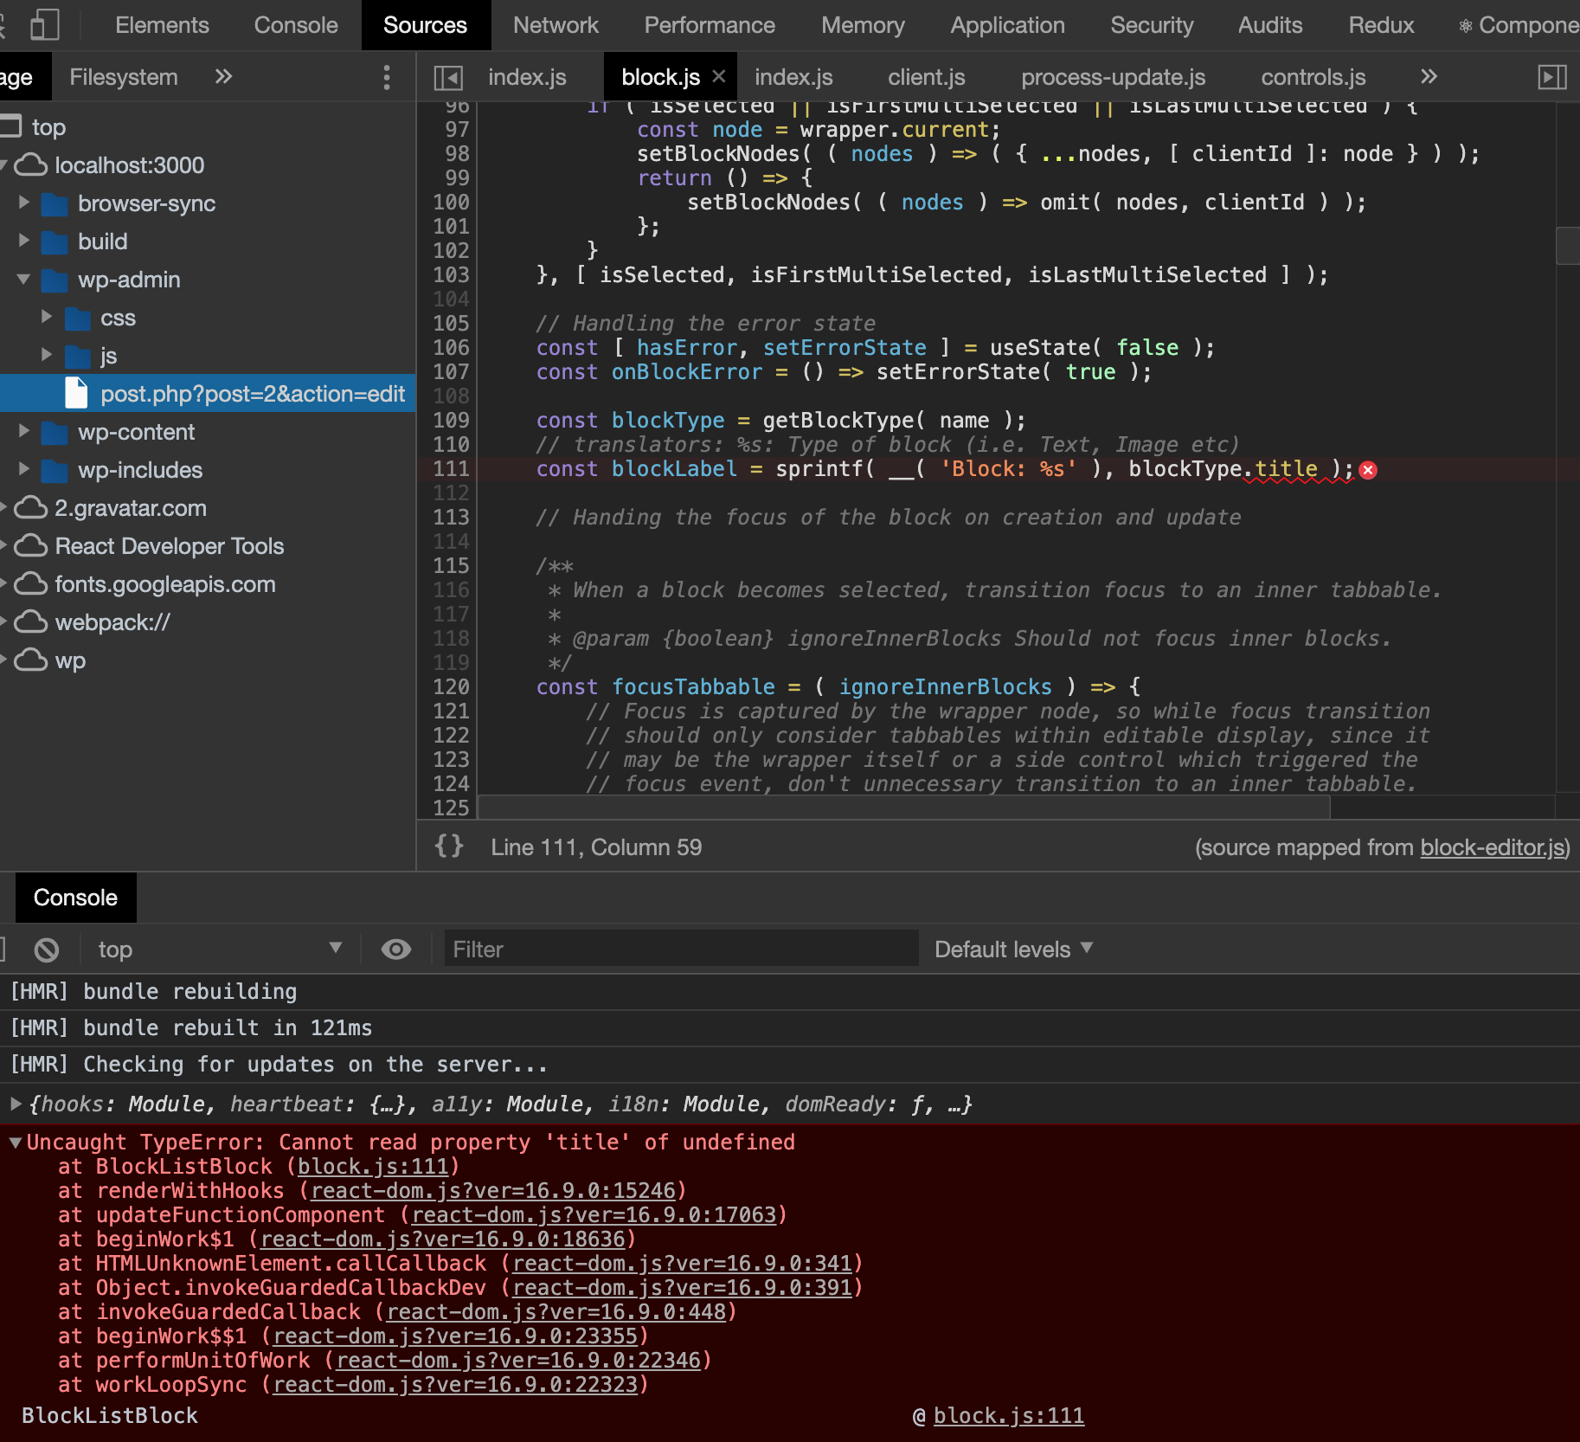The width and height of the screenshot is (1580, 1442).
Task: Switch to the first index.js file tab
Action: point(527,77)
